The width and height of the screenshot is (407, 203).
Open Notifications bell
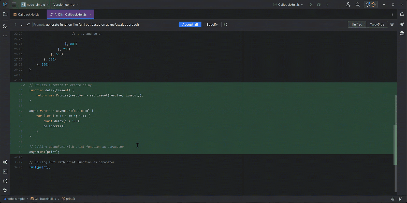point(402,14)
